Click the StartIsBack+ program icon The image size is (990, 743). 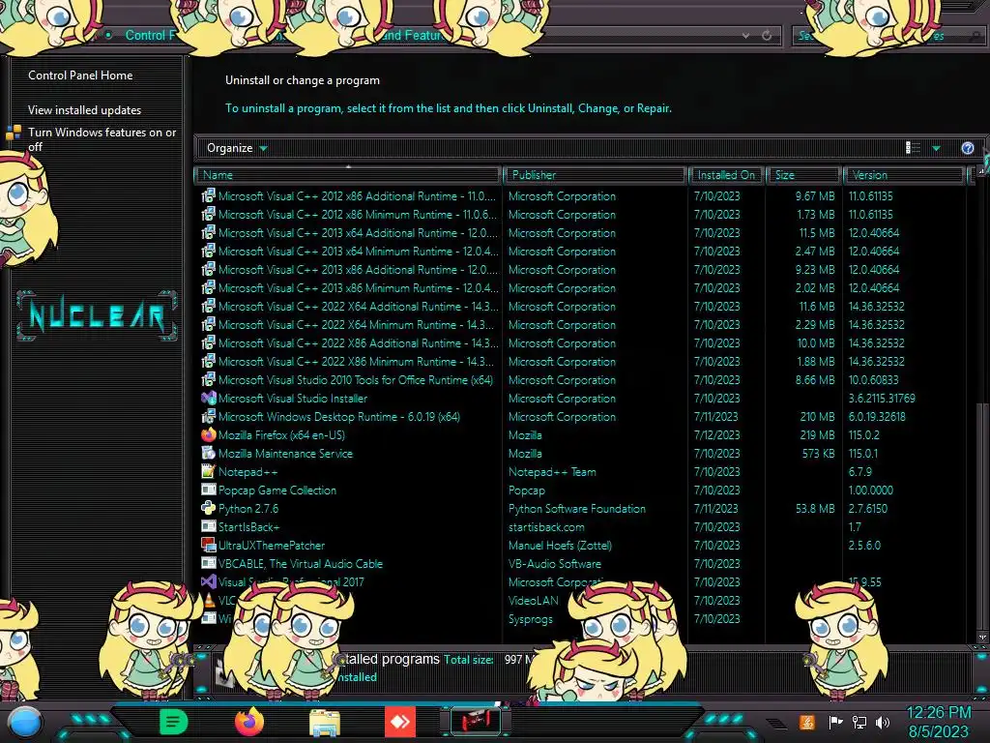209,526
